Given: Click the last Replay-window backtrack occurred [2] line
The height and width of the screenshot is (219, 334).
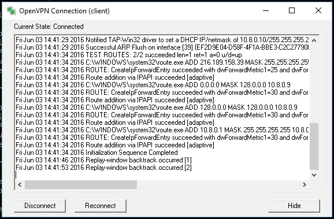Looking at the screenshot, I should click(x=103, y=168).
